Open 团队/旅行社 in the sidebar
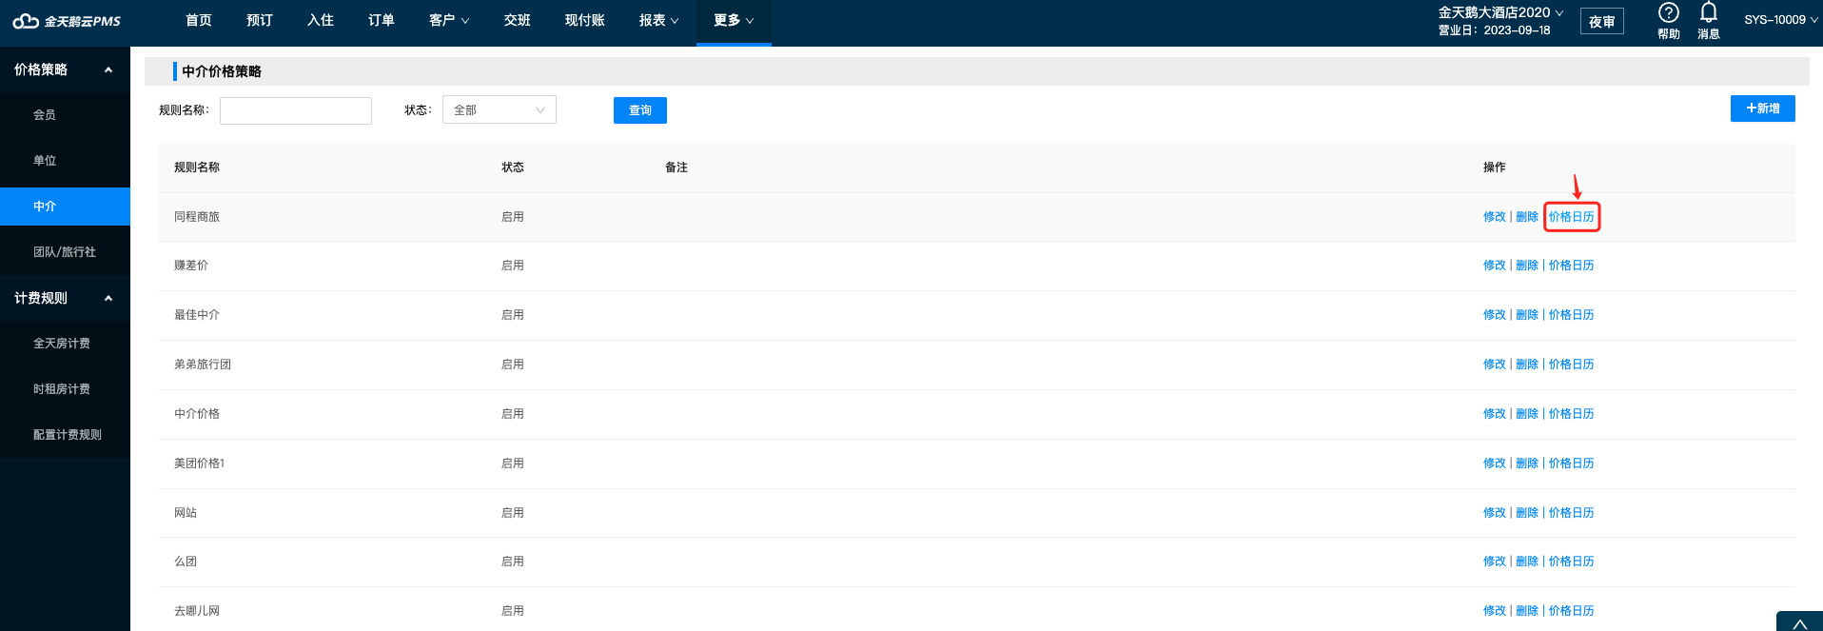Screen dimensions: 1823x631 click(x=65, y=252)
